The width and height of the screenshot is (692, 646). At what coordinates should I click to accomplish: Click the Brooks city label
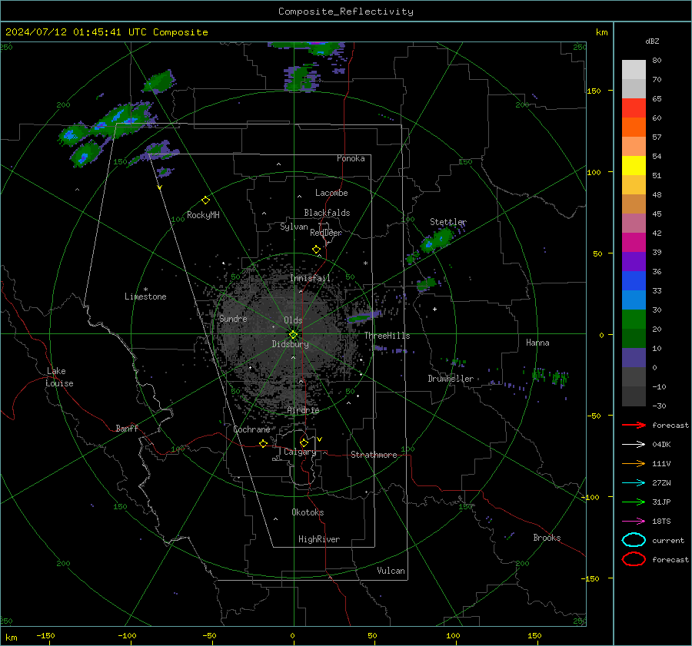click(547, 538)
